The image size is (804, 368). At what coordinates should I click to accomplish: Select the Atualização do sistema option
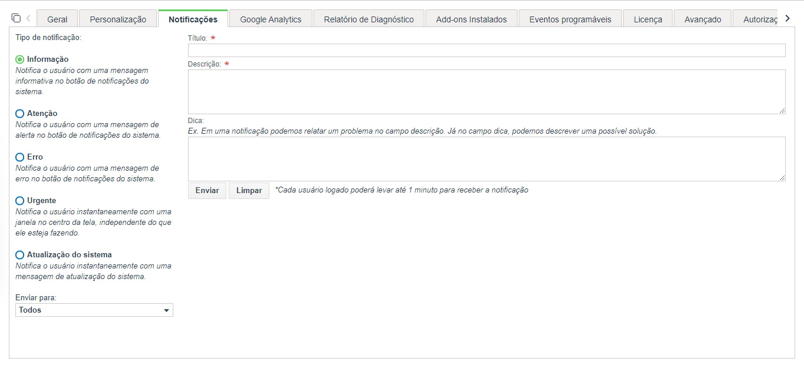point(20,255)
